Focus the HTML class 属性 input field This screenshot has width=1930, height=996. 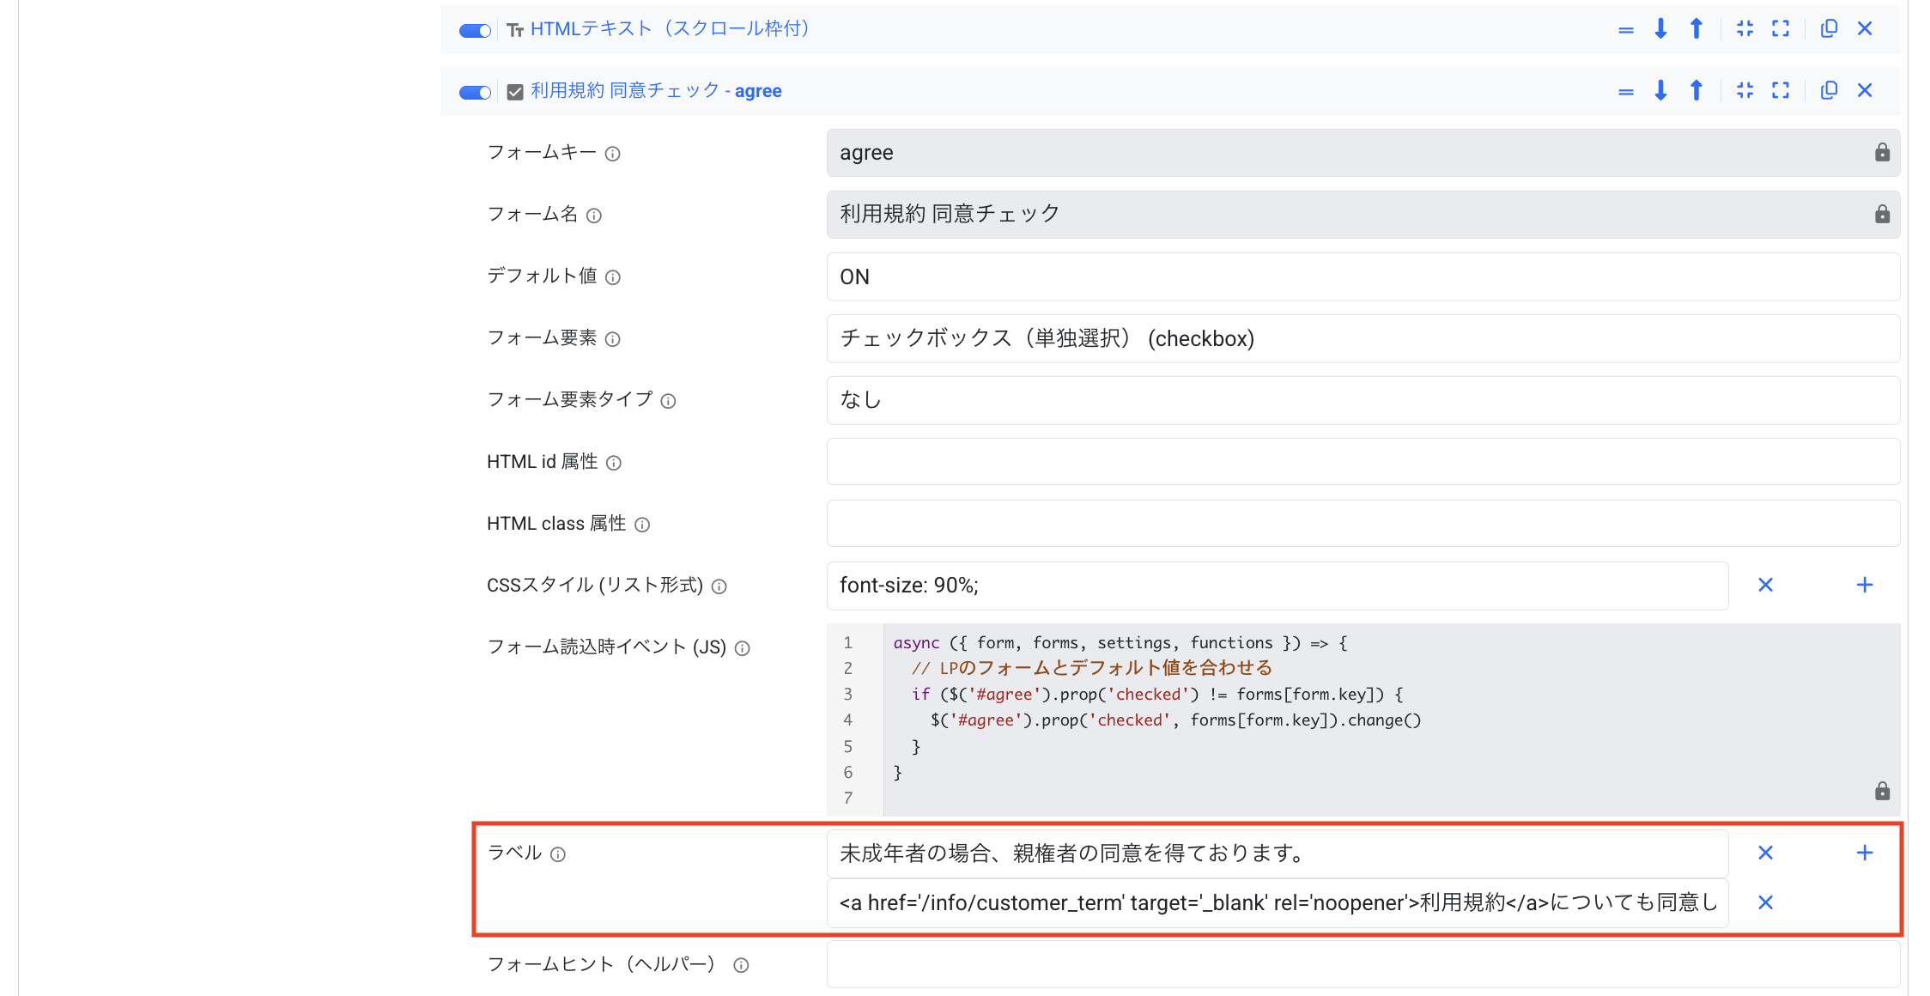(1363, 524)
